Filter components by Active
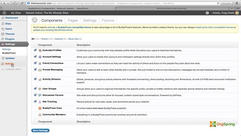241x136 pixels. tap(44, 39)
